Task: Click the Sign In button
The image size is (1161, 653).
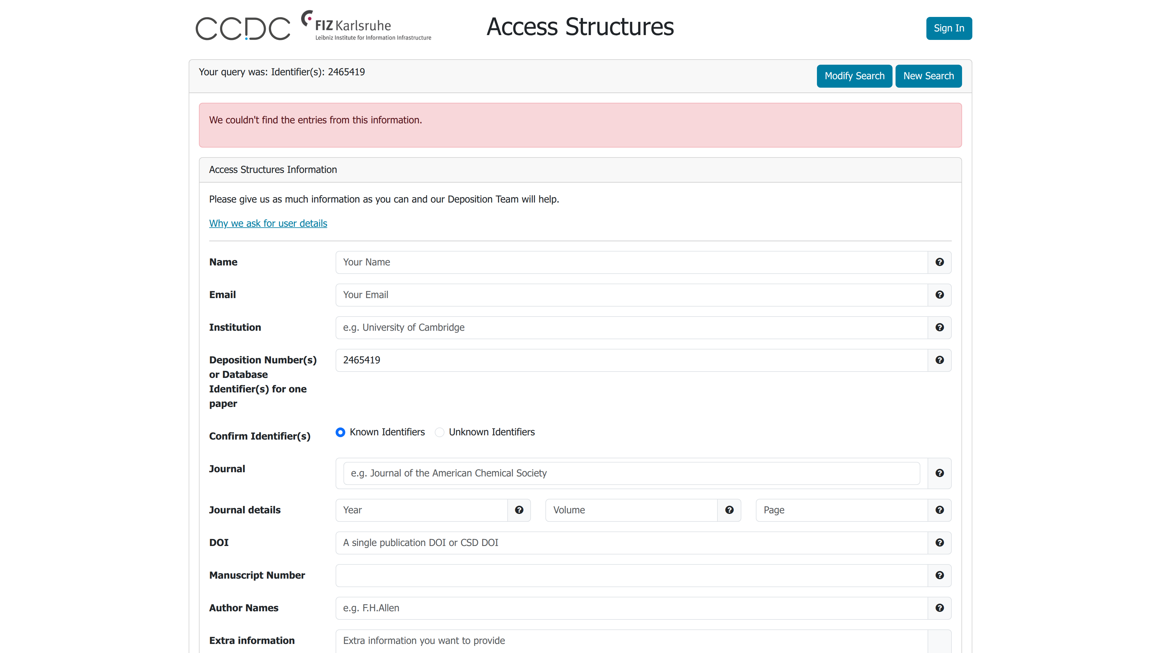Action: point(949,28)
